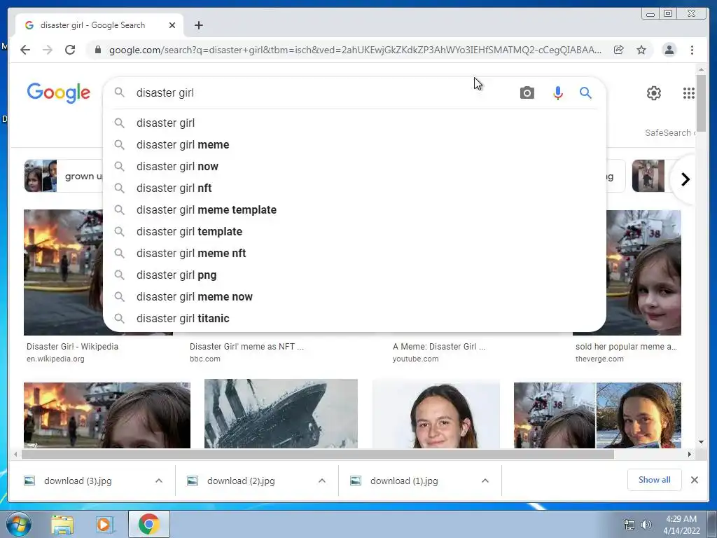Choose suggestion "disaster girl template"
717x538 pixels.
[x=355, y=231]
